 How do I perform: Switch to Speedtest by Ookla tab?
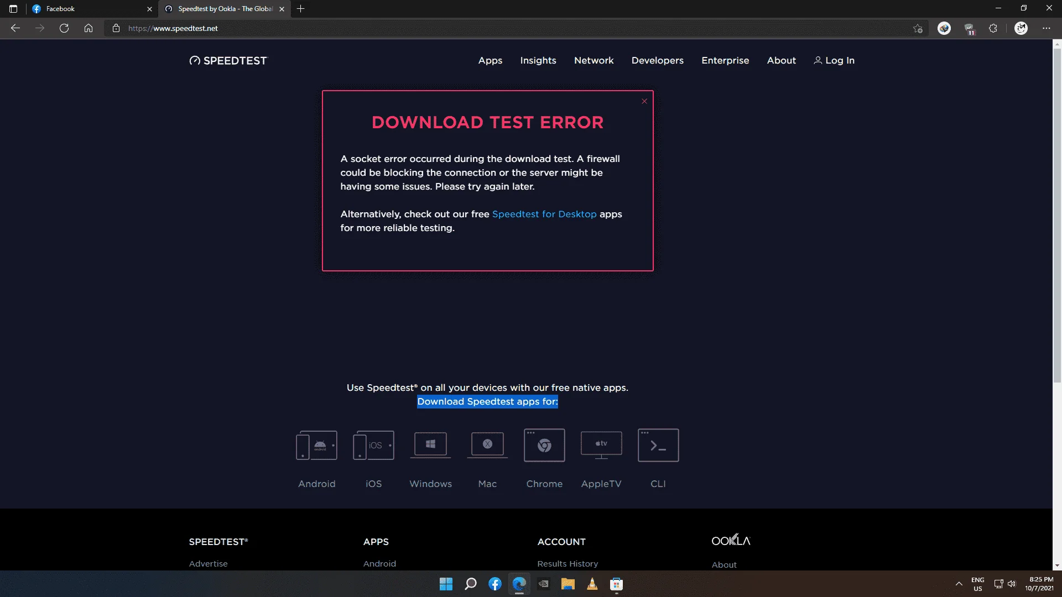click(224, 9)
